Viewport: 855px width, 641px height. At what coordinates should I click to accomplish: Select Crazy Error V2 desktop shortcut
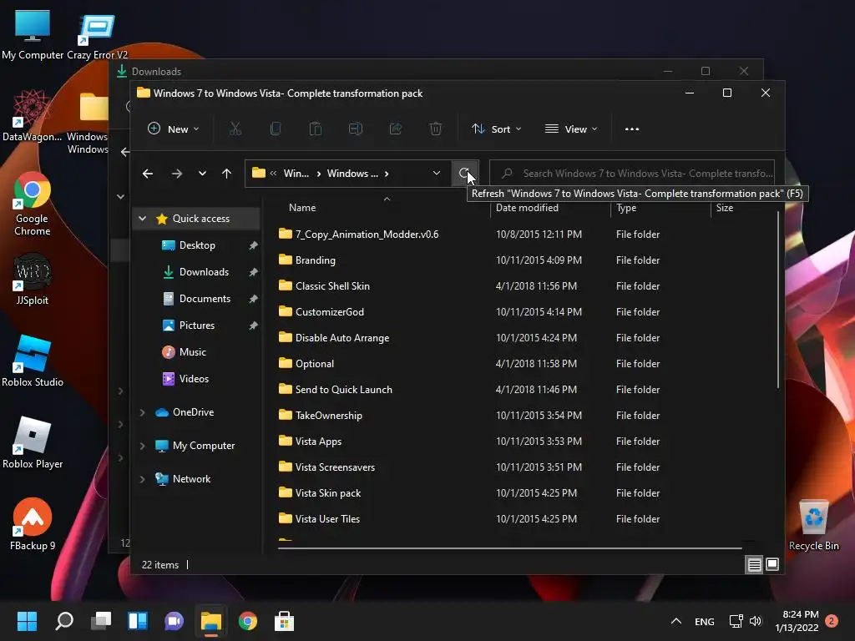97,37
